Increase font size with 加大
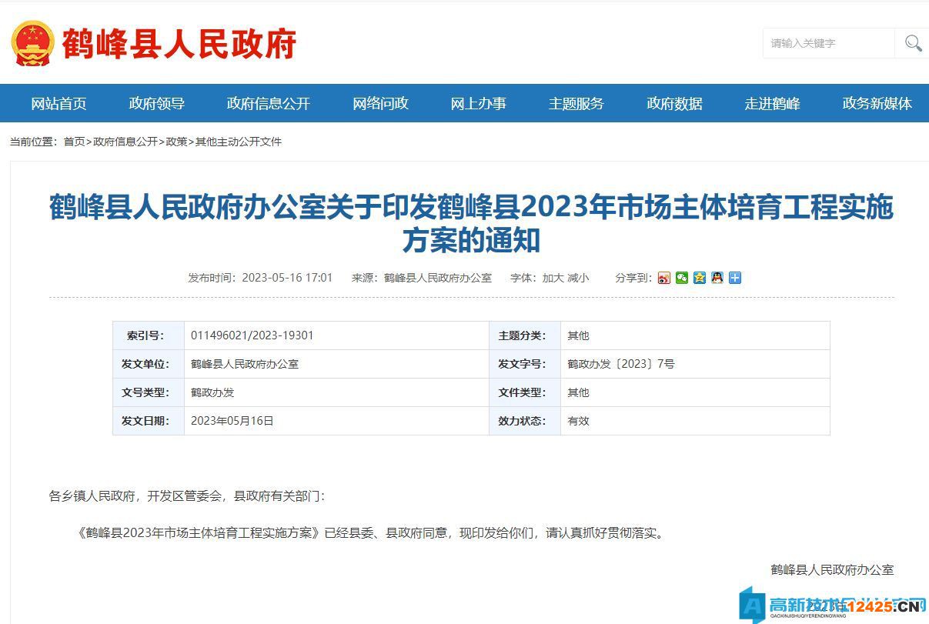 pyautogui.click(x=553, y=278)
